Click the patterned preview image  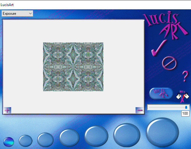click(x=73, y=67)
